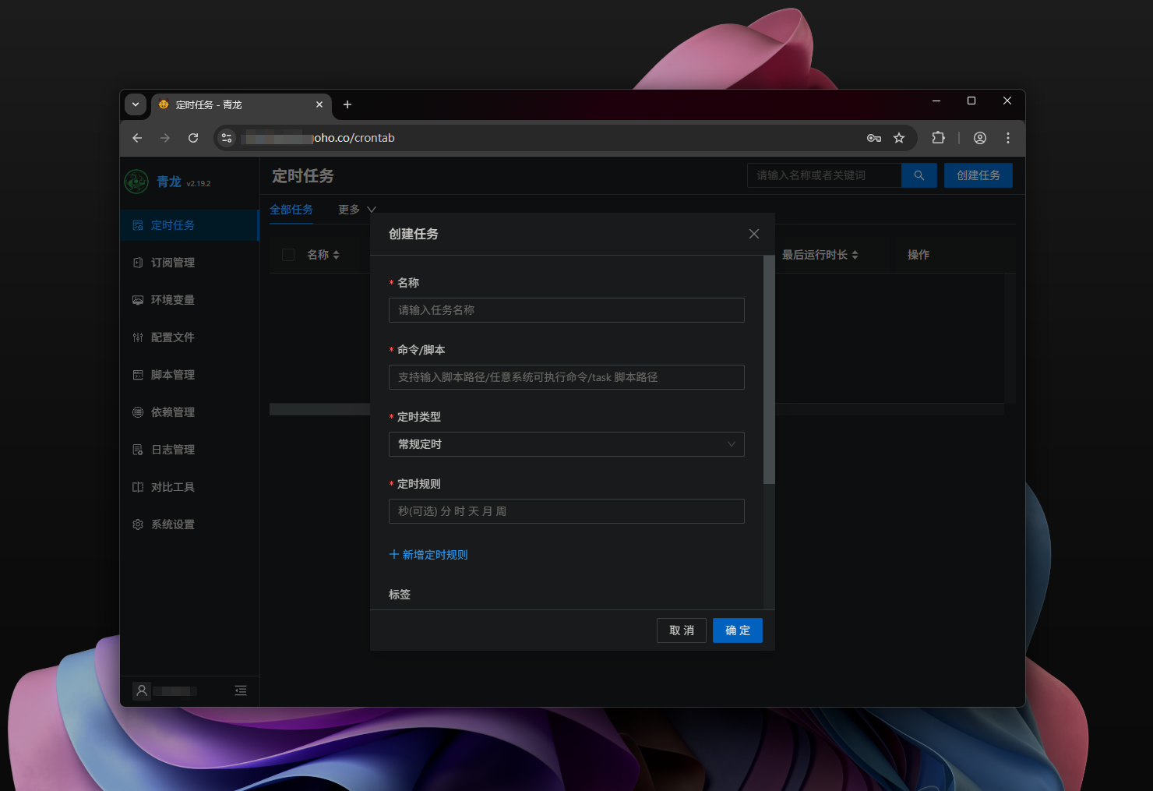
Task: Close the 定时任务 - 青龙 tab
Action: click(x=319, y=104)
